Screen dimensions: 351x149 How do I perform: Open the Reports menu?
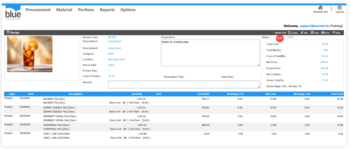point(107,10)
